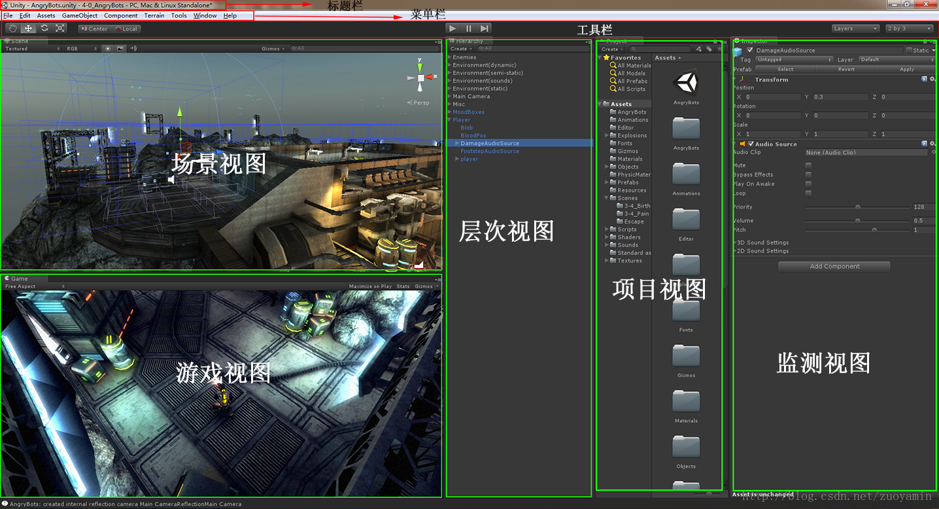Open the Terrain menu
Viewport: 939px width, 509px height.
(154, 16)
